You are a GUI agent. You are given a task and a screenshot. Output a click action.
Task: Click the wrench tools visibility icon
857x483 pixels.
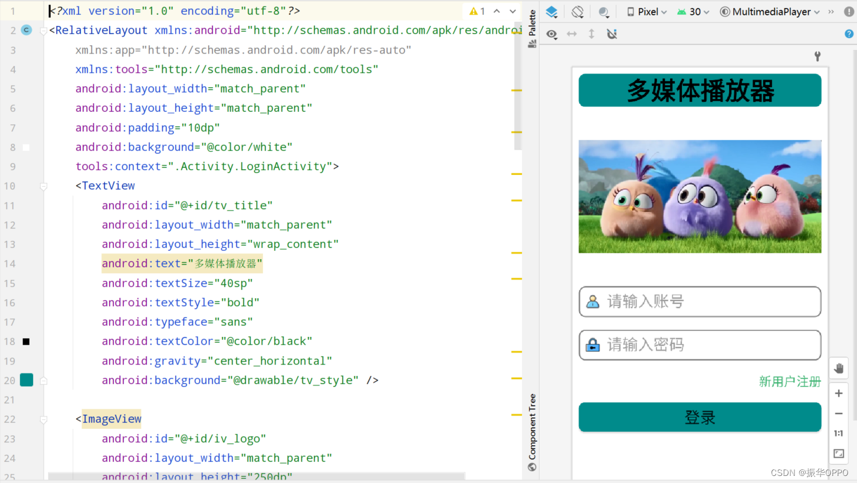817,57
